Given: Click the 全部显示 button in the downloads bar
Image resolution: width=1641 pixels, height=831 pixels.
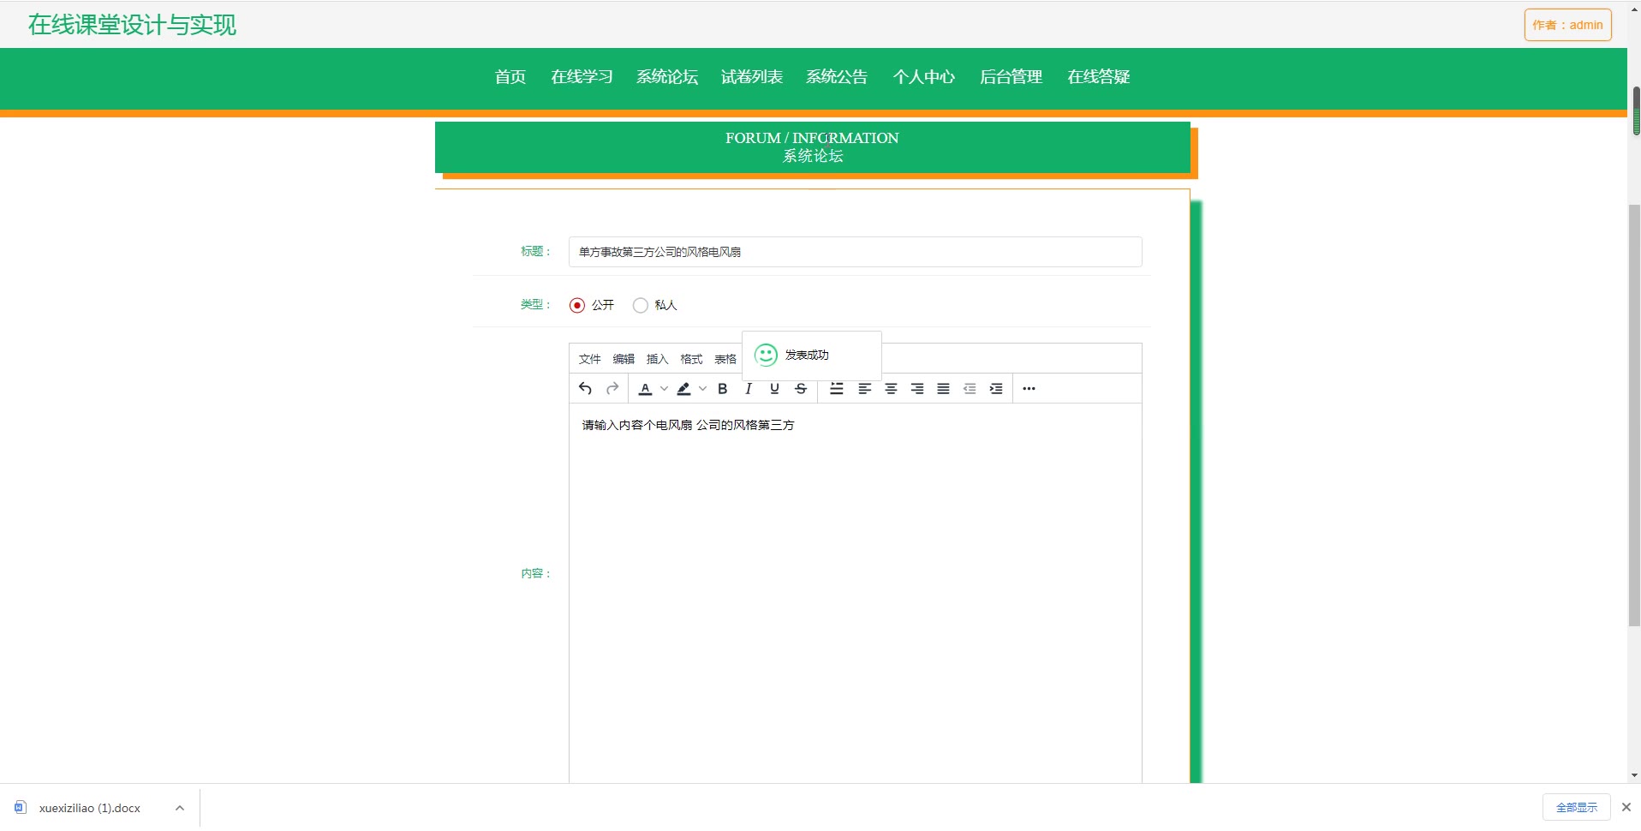Looking at the screenshot, I should [x=1577, y=807].
